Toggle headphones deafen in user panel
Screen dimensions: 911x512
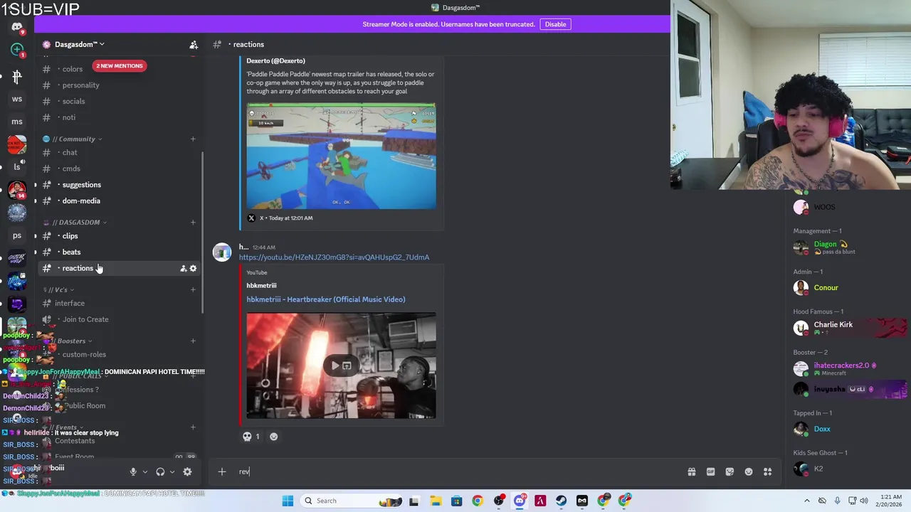click(x=160, y=471)
